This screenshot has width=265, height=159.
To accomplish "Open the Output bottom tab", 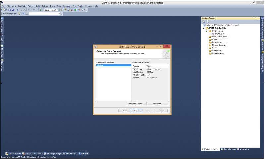I will 38,153.
